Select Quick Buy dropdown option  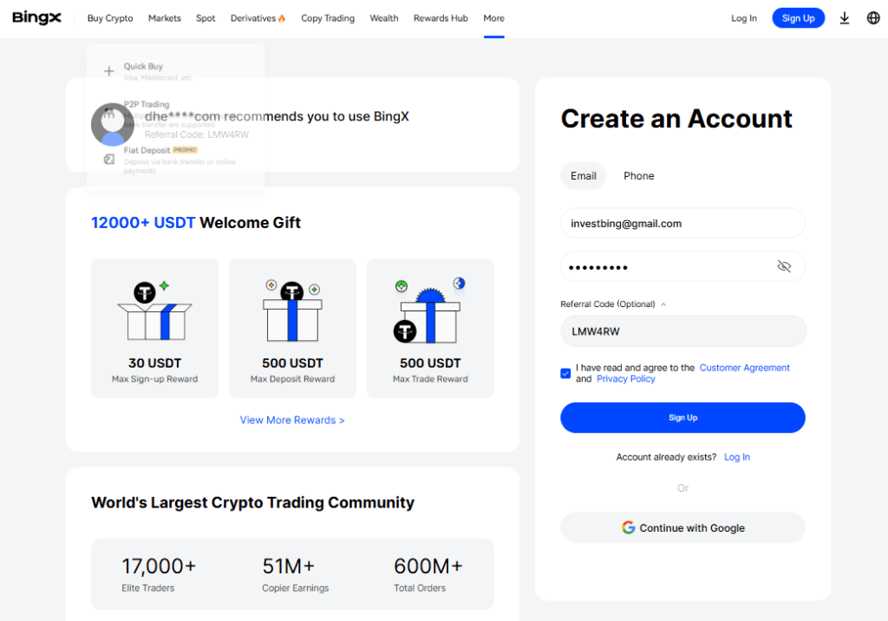coord(175,71)
